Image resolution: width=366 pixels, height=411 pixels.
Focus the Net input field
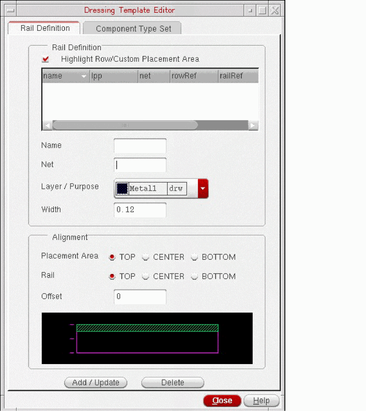tap(140, 165)
